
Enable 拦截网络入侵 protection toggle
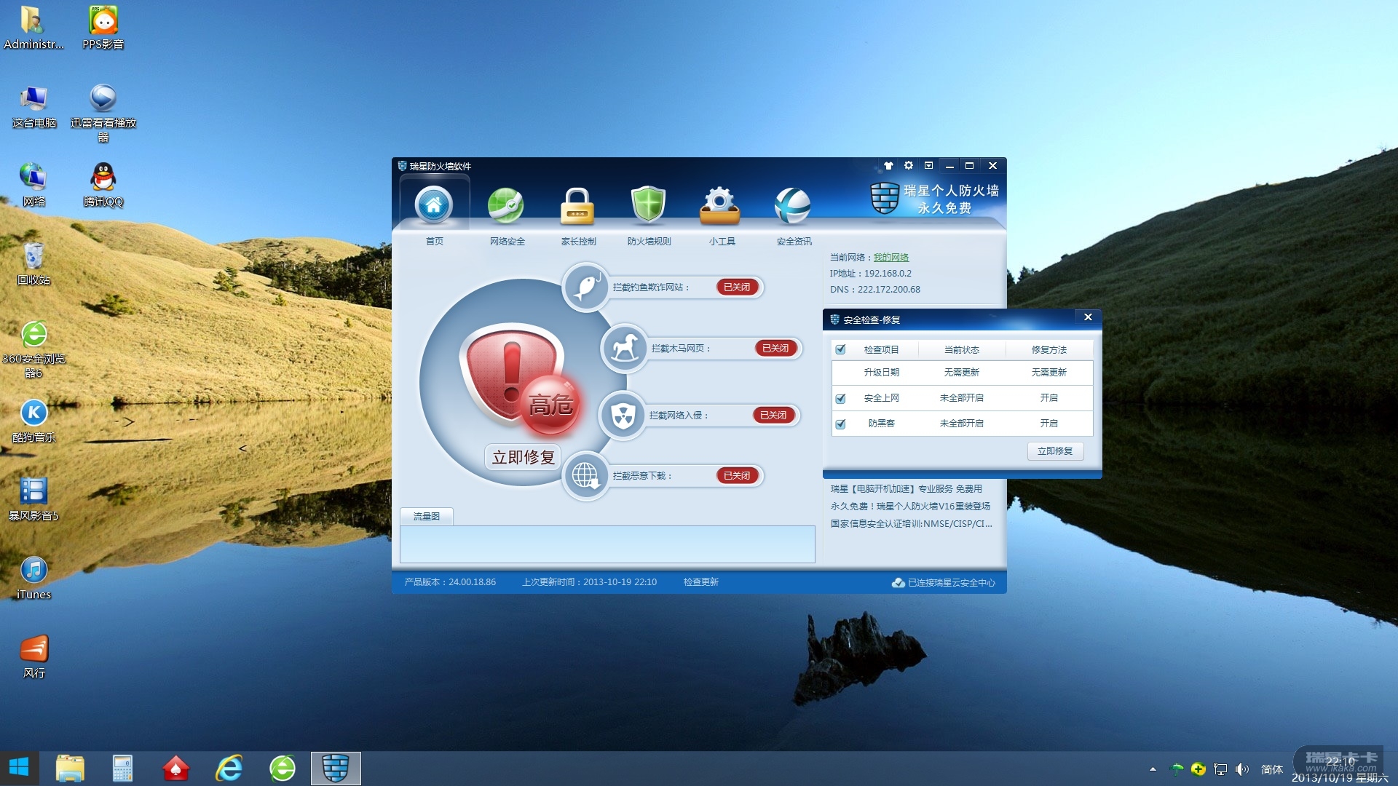(773, 416)
